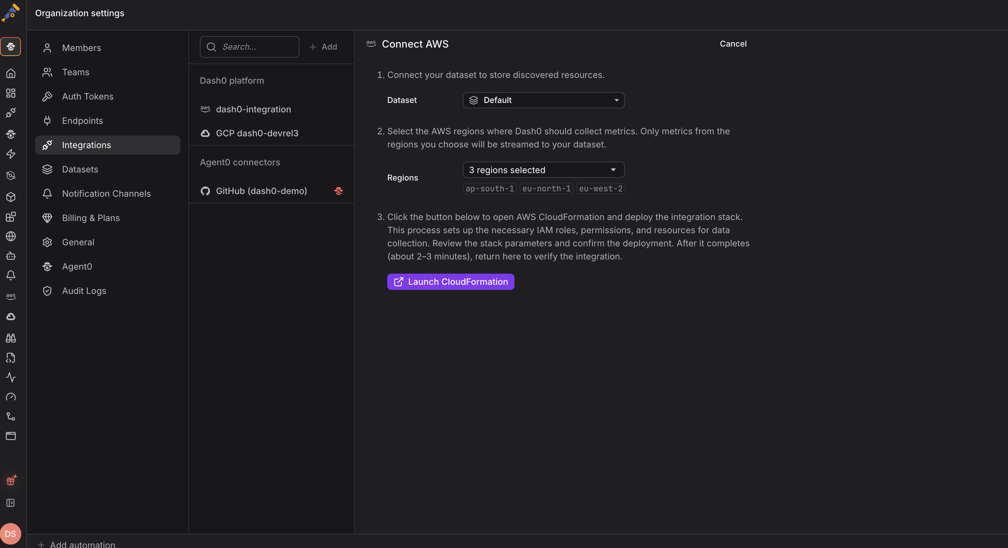This screenshot has width=1008, height=548.
Task: Expand the 3 regions selected dropdown
Action: (543, 170)
